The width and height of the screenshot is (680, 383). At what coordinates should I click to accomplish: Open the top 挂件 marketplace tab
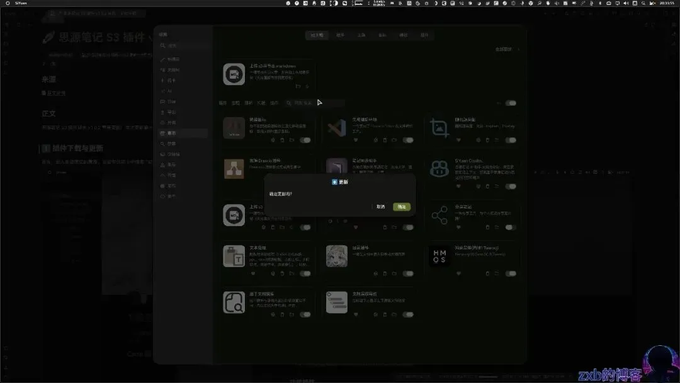coord(424,35)
